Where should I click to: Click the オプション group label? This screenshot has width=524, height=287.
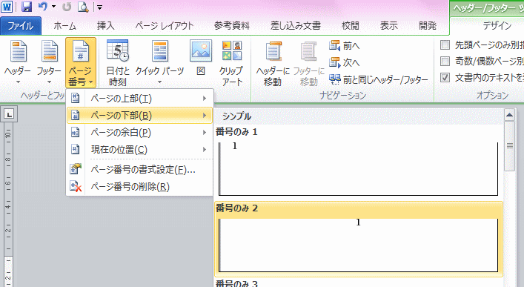[492, 96]
